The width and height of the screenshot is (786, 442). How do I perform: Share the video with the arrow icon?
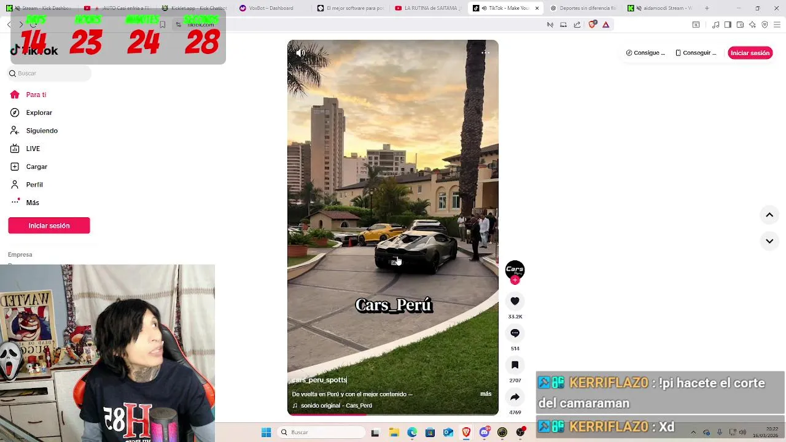coord(515,397)
